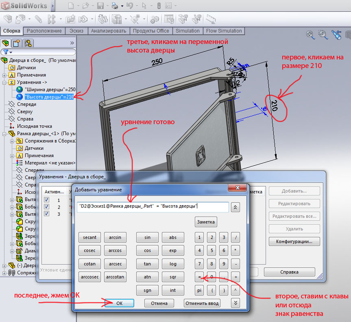Uncheck the active checkbox for equation 1
Screen dimensions: 351x322
click(x=46, y=200)
